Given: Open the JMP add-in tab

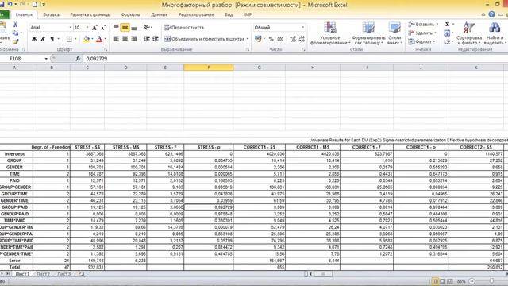Looking at the screenshot, I should 248,14.
